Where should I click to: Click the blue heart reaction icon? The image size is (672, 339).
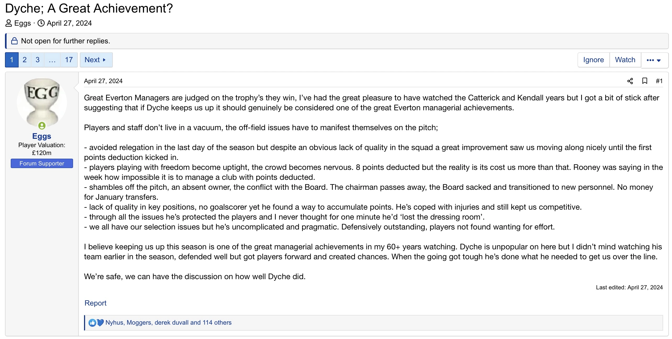click(100, 323)
